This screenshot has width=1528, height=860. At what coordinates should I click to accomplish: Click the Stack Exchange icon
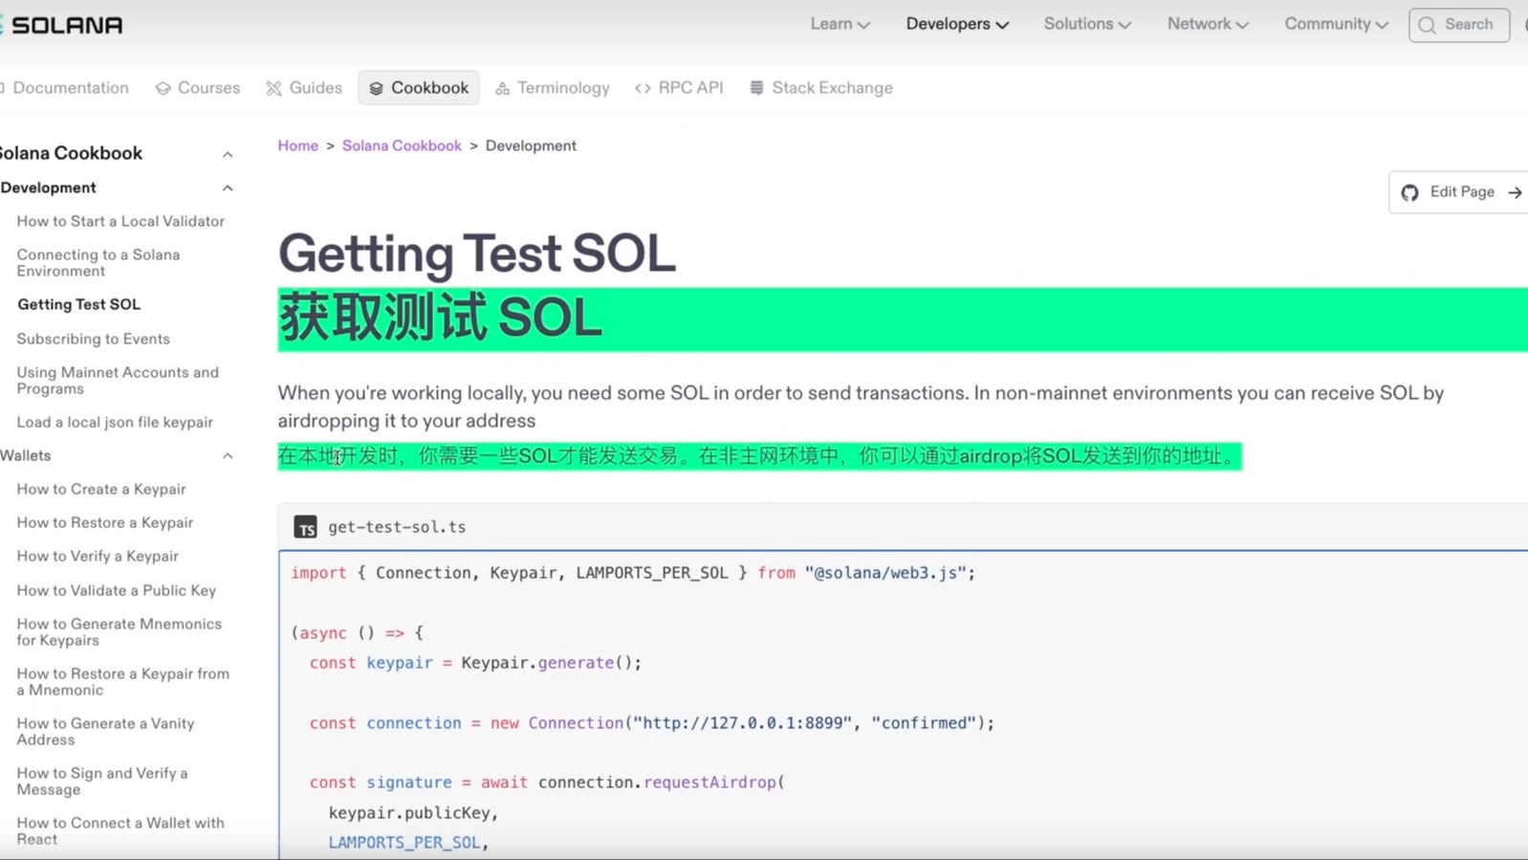pos(756,88)
